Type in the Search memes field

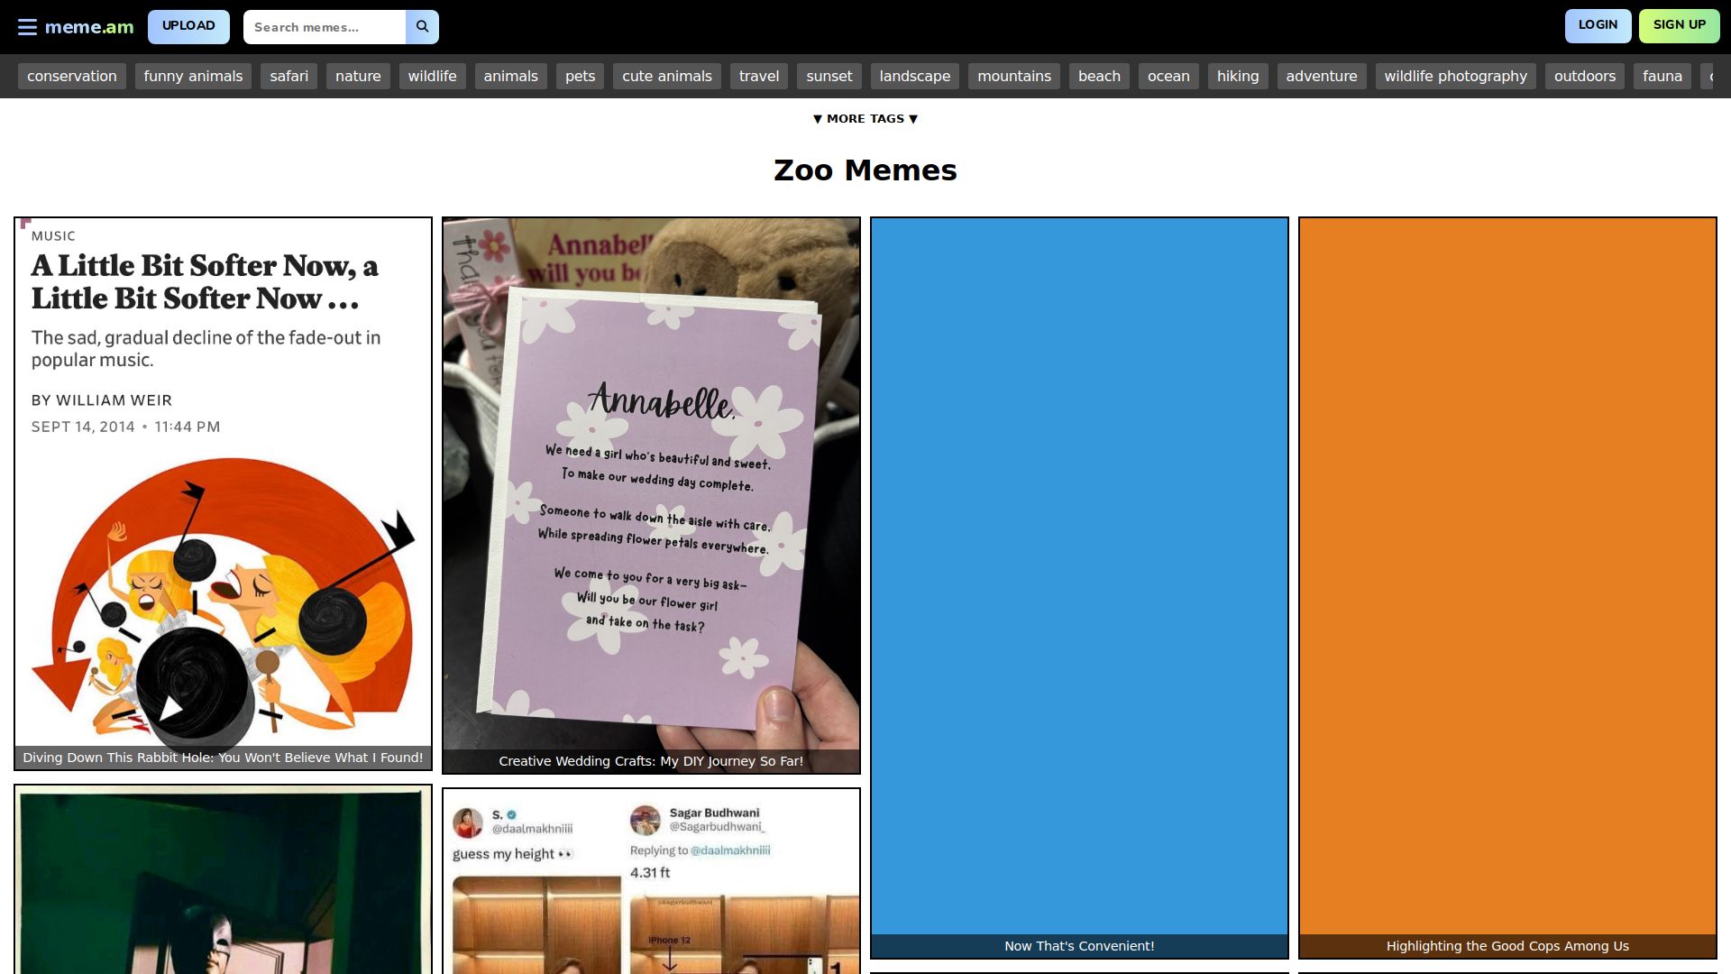pos(325,27)
